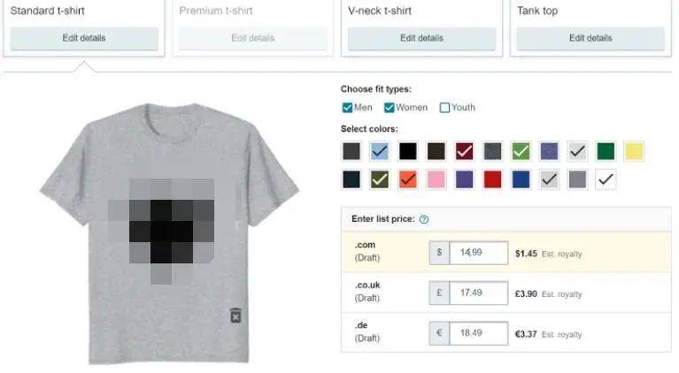Select the pink color swatch
679x373 pixels.
click(436, 179)
